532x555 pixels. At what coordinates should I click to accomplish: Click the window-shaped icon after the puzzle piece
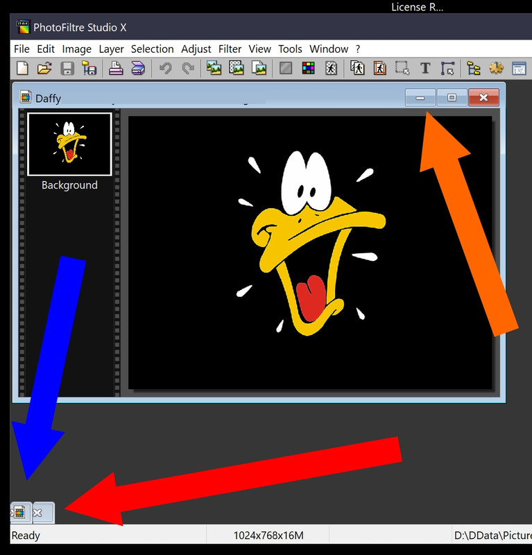[x=519, y=68]
